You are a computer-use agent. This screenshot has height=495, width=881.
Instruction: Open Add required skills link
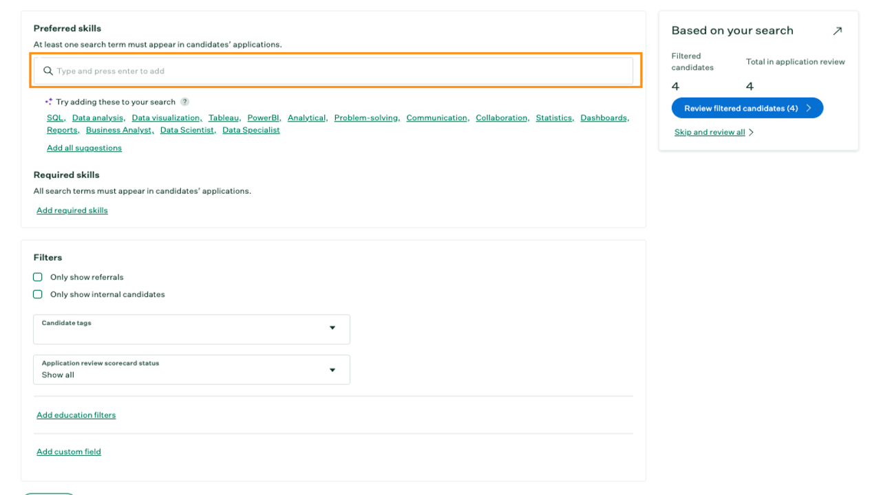(x=72, y=210)
